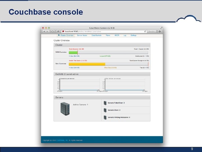Click the Cluster Overview tab icon

pyautogui.click(x=59, y=35)
